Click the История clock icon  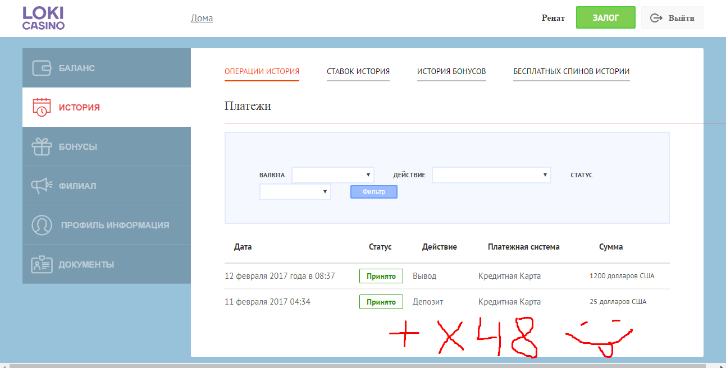[x=43, y=107]
